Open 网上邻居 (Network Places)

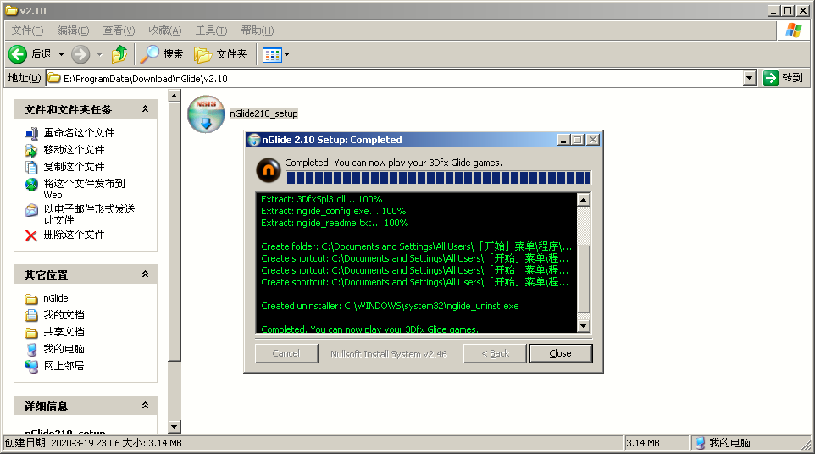click(x=64, y=366)
